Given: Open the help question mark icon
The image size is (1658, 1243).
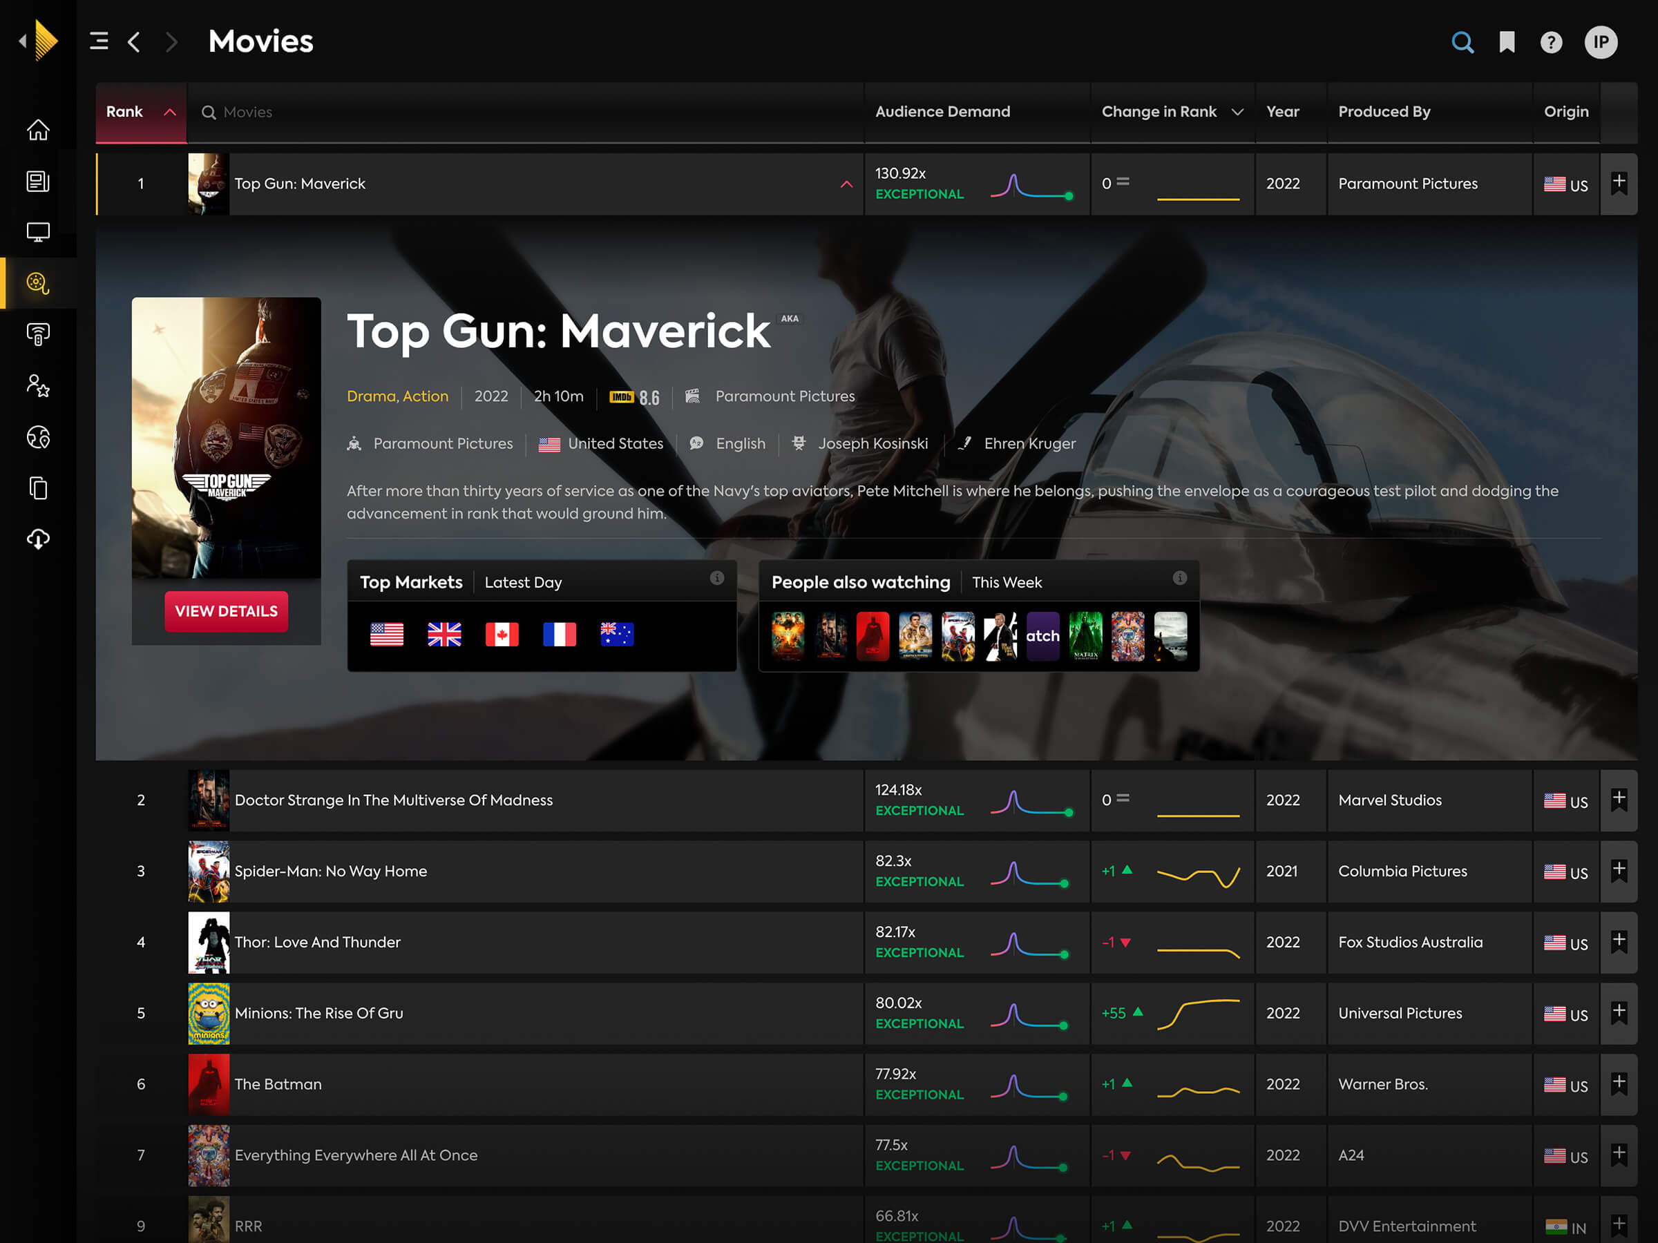Looking at the screenshot, I should [x=1551, y=42].
